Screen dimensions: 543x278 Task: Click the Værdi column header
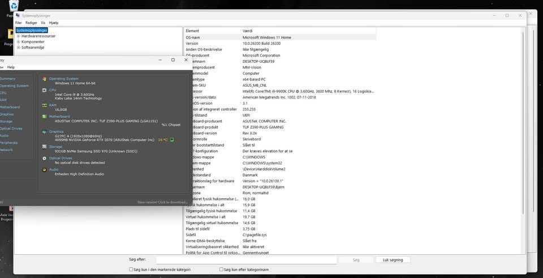coord(308,31)
